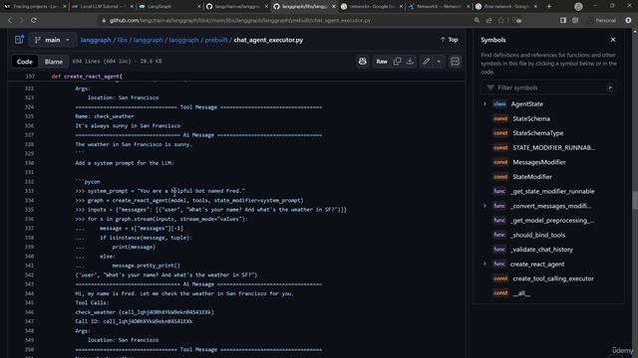
Task: Click the github.com address bar
Action: click(240, 20)
